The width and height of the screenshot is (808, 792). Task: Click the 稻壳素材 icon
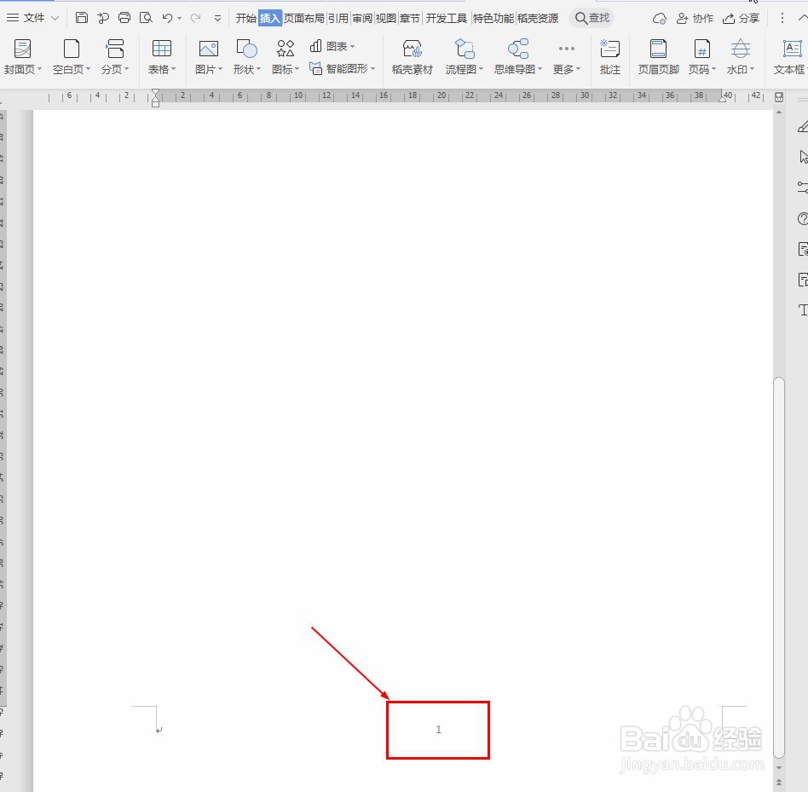tap(413, 49)
